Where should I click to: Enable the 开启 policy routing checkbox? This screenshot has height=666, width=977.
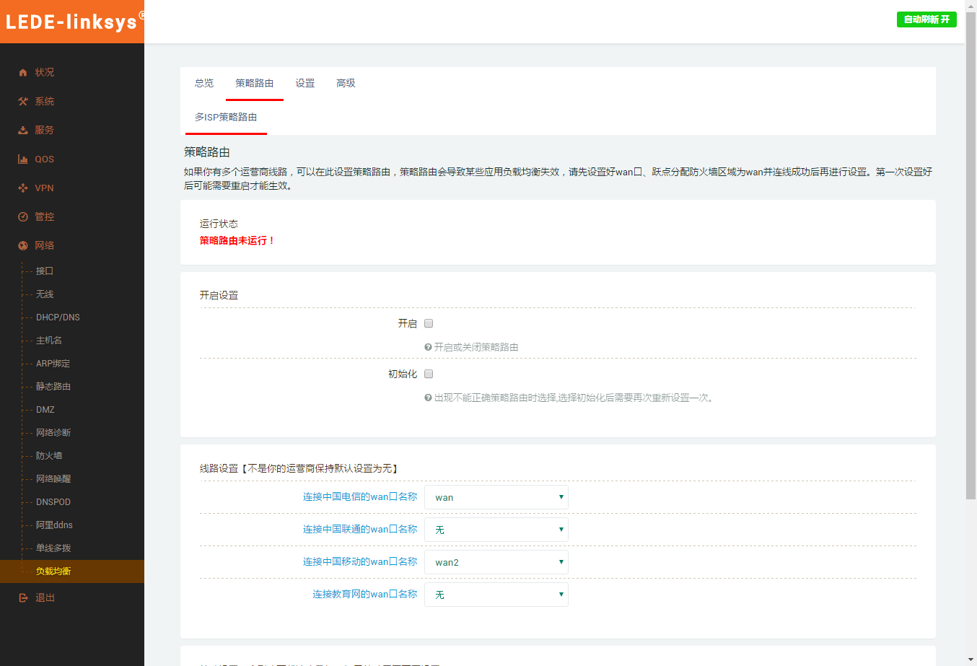(x=429, y=323)
